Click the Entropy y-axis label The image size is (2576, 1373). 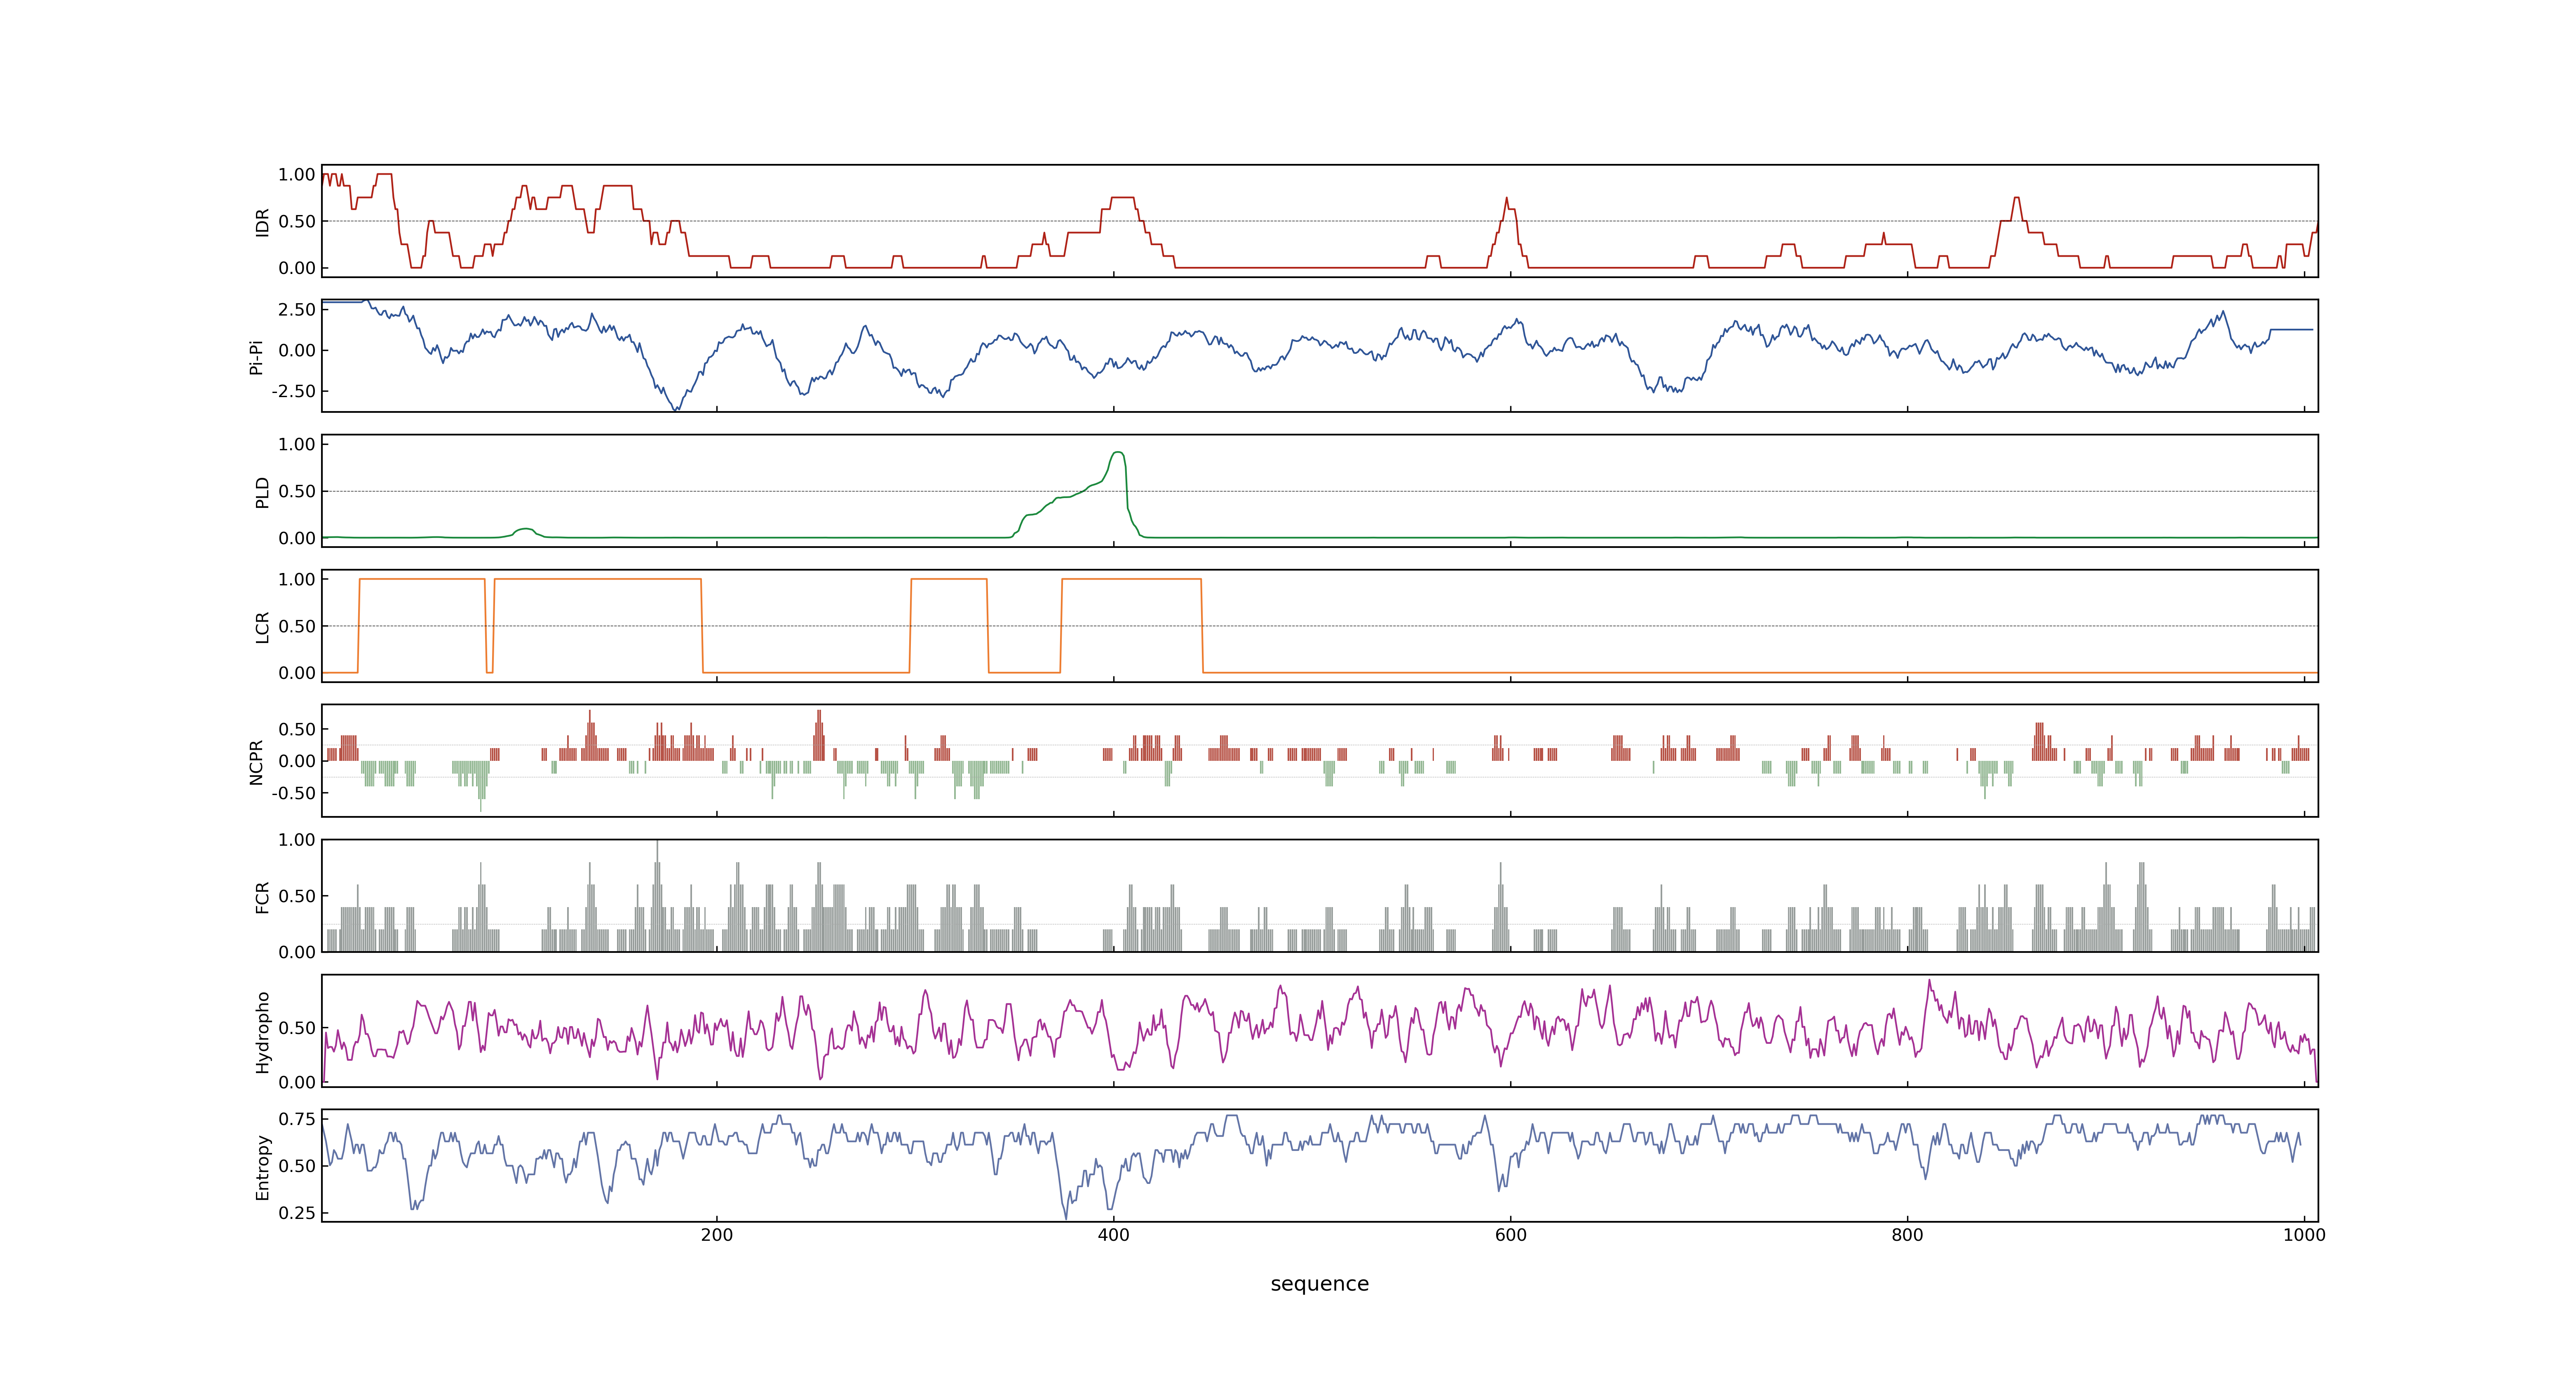point(263,1166)
